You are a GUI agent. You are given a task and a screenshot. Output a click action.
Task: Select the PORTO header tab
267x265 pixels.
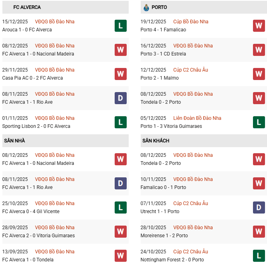(160, 7)
